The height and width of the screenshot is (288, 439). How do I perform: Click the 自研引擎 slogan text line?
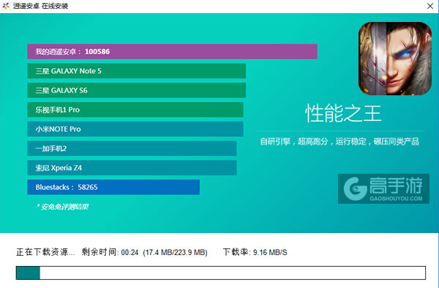point(339,141)
